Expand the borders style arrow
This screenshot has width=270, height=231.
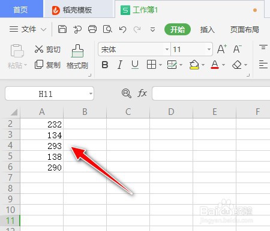[160, 65]
